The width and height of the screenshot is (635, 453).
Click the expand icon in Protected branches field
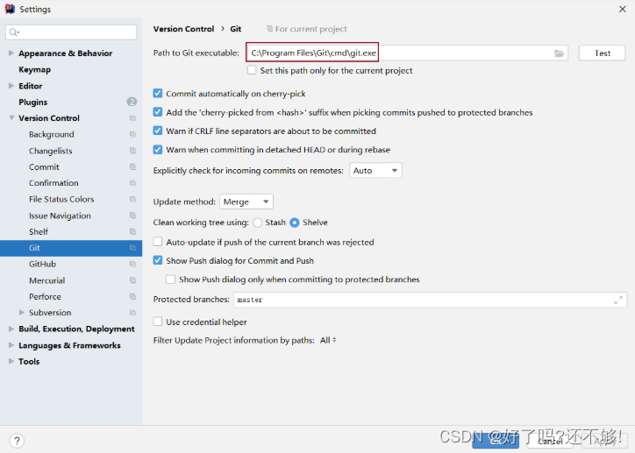618,301
